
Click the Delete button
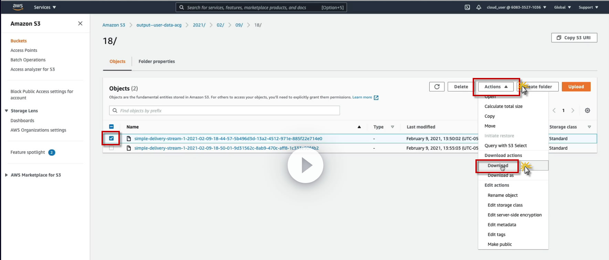coord(461,87)
